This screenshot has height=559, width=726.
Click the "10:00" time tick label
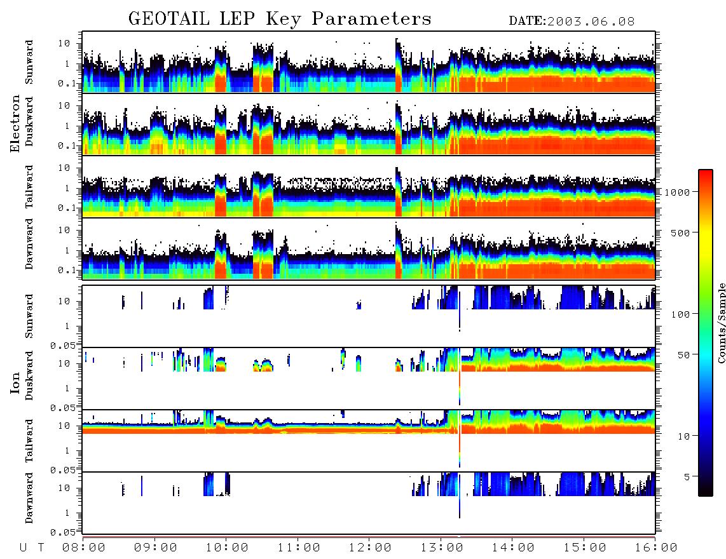[x=227, y=548]
